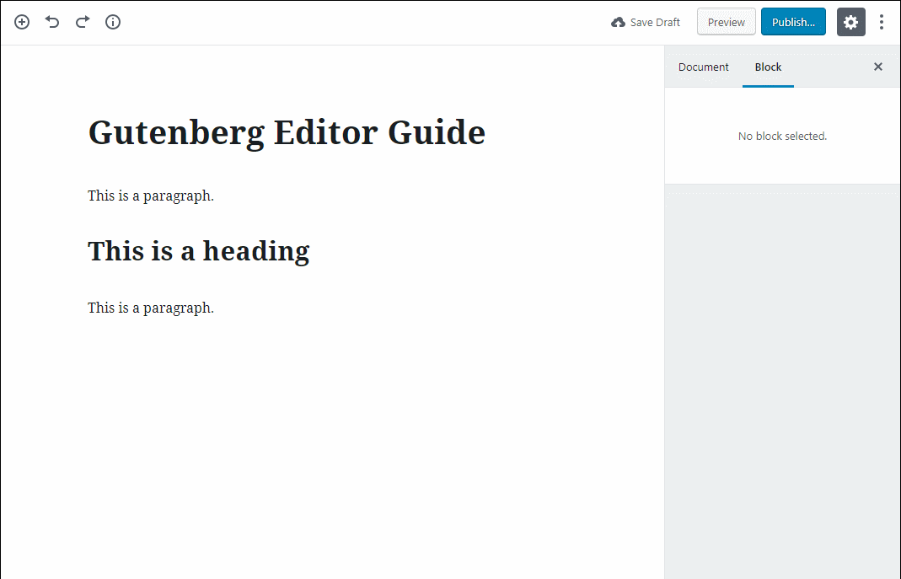Show content structure info
Image resolution: width=901 pixels, height=579 pixels.
[x=113, y=23]
